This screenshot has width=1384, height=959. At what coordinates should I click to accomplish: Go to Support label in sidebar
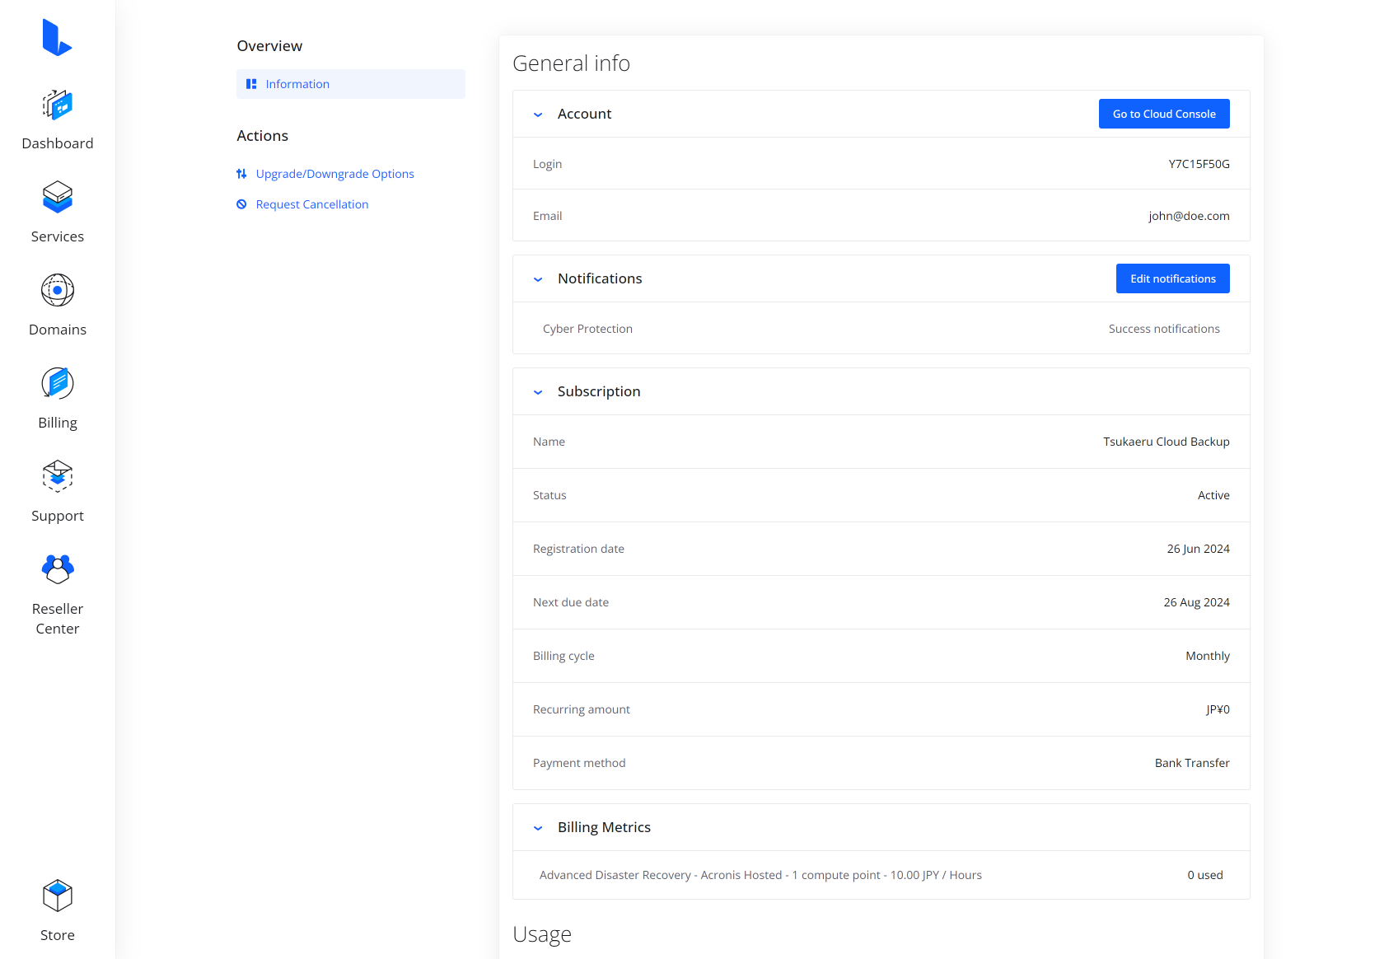[x=58, y=516]
